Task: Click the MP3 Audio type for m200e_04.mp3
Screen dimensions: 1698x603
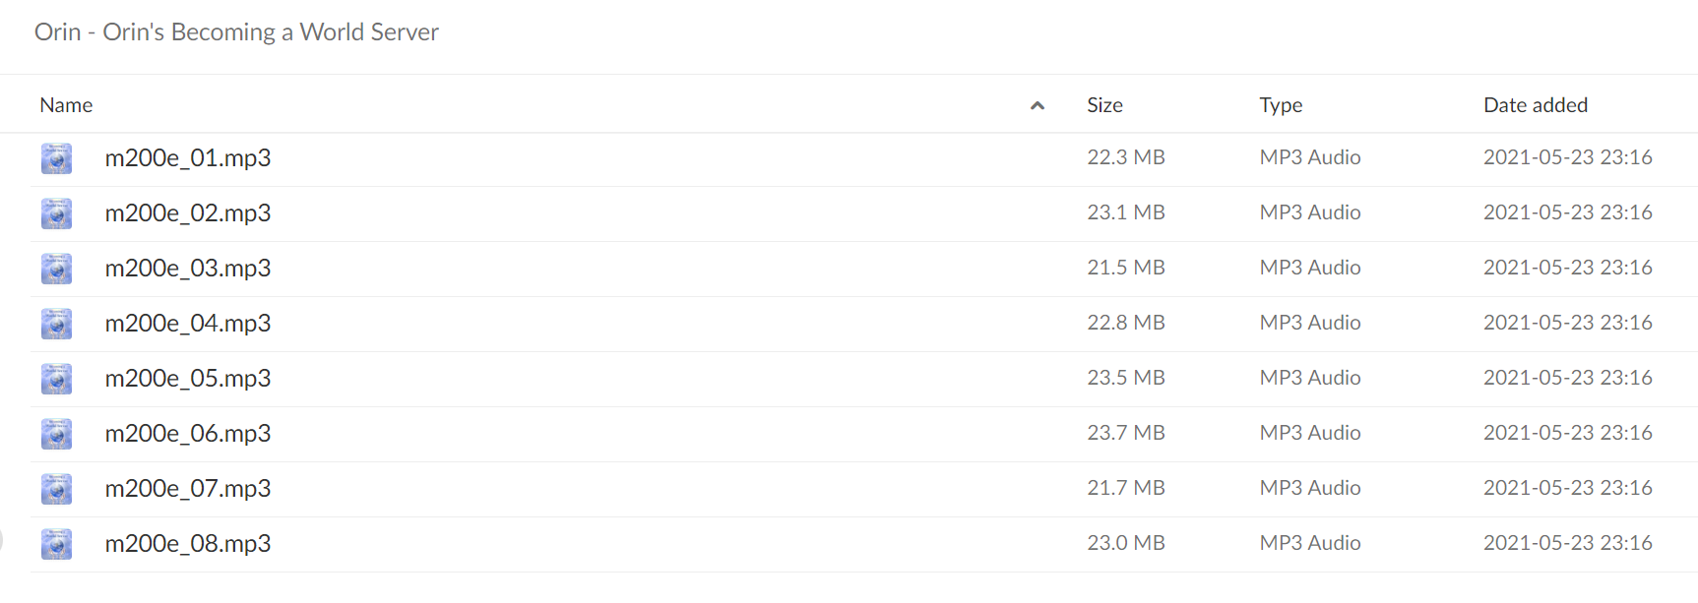Action: coord(1310,323)
